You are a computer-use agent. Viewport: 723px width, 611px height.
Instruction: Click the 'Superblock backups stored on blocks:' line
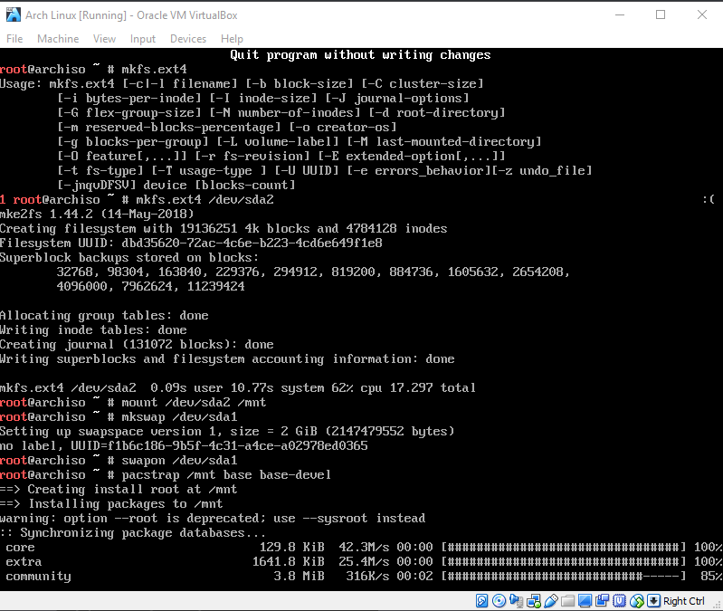tap(129, 257)
